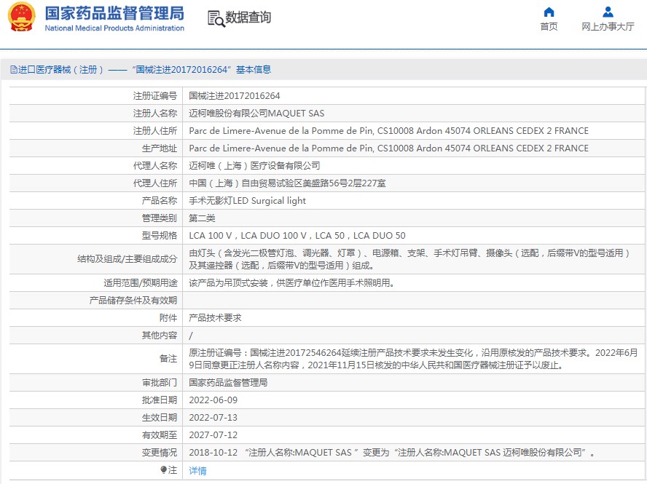The height and width of the screenshot is (484, 647).
Task: Click the 首页 label
Action: pos(549,27)
